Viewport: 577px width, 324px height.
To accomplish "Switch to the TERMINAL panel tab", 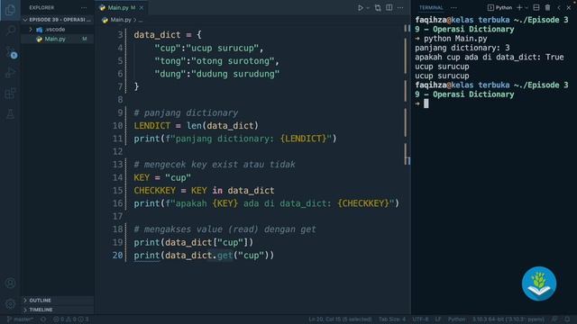I will [x=431, y=8].
